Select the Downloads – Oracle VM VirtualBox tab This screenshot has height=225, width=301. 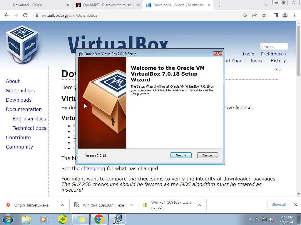point(178,5)
